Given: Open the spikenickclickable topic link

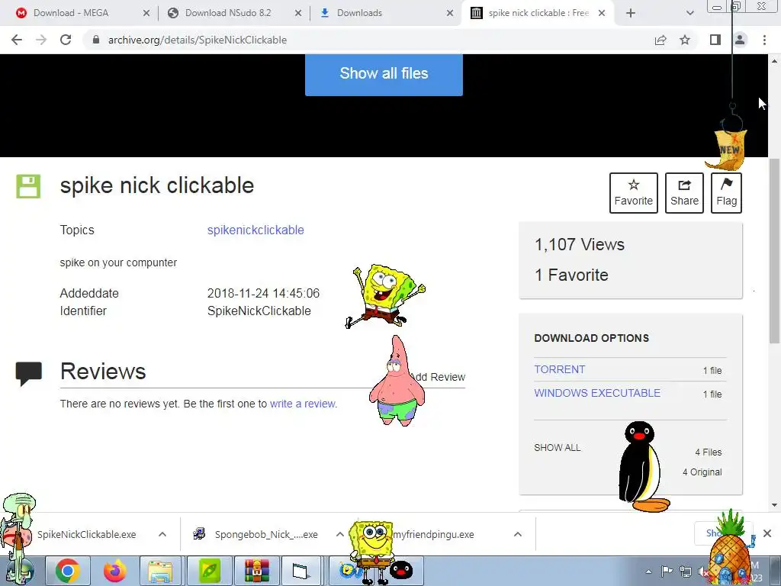Looking at the screenshot, I should 256,230.
